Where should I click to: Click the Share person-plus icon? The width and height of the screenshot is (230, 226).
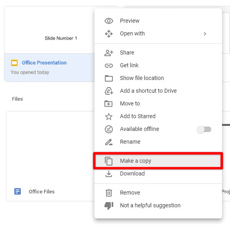109,53
